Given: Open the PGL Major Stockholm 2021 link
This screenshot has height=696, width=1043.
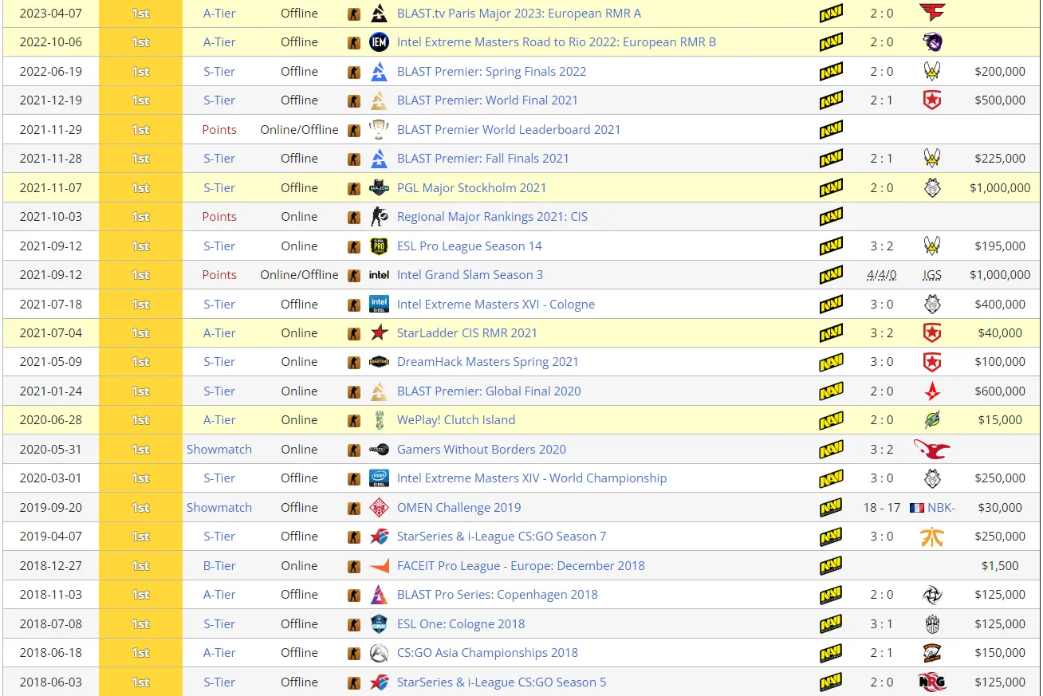Looking at the screenshot, I should (472, 187).
